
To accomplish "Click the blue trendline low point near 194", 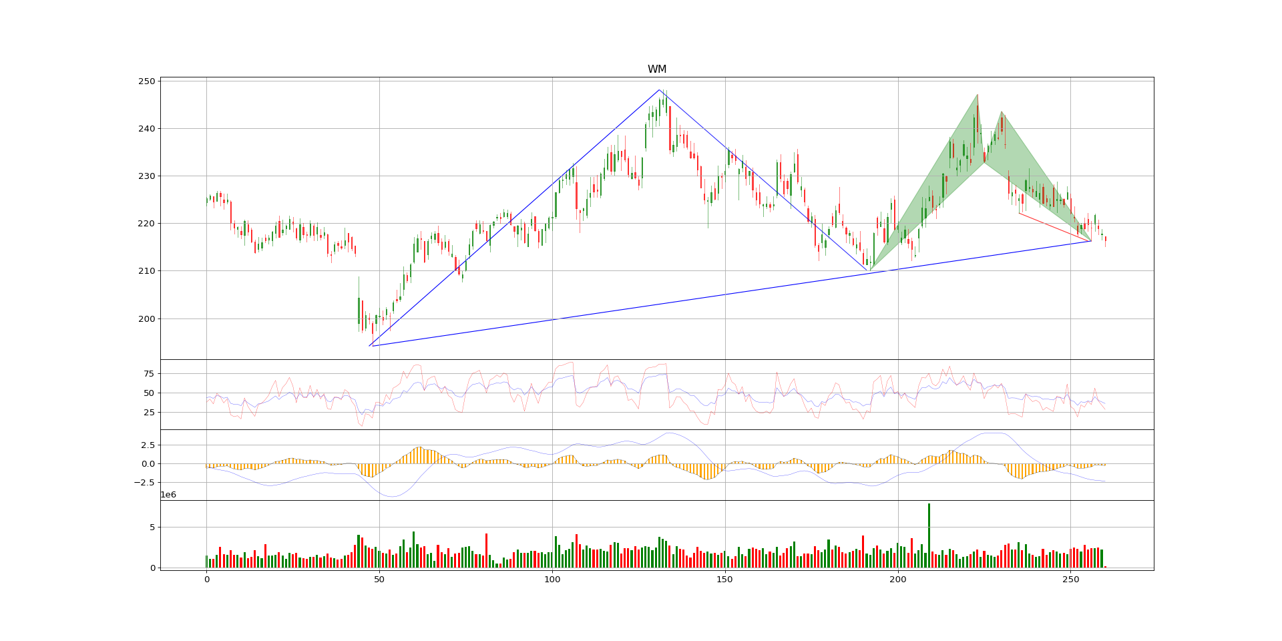I will coord(371,346).
